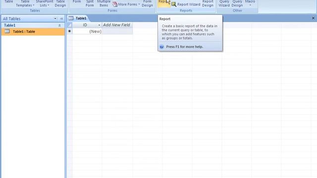The height and width of the screenshot is (178, 317).
Task: Open the More Forms dropdown
Action: pyautogui.click(x=126, y=4)
